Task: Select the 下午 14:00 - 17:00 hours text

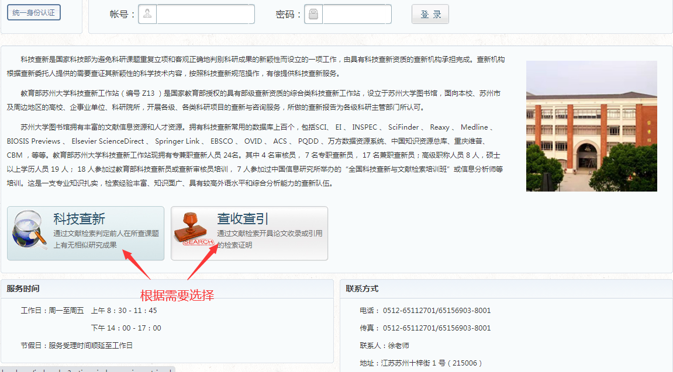Action: (126, 328)
